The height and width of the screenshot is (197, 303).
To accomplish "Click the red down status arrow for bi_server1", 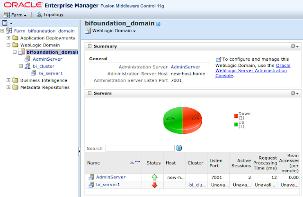I will [154, 185].
